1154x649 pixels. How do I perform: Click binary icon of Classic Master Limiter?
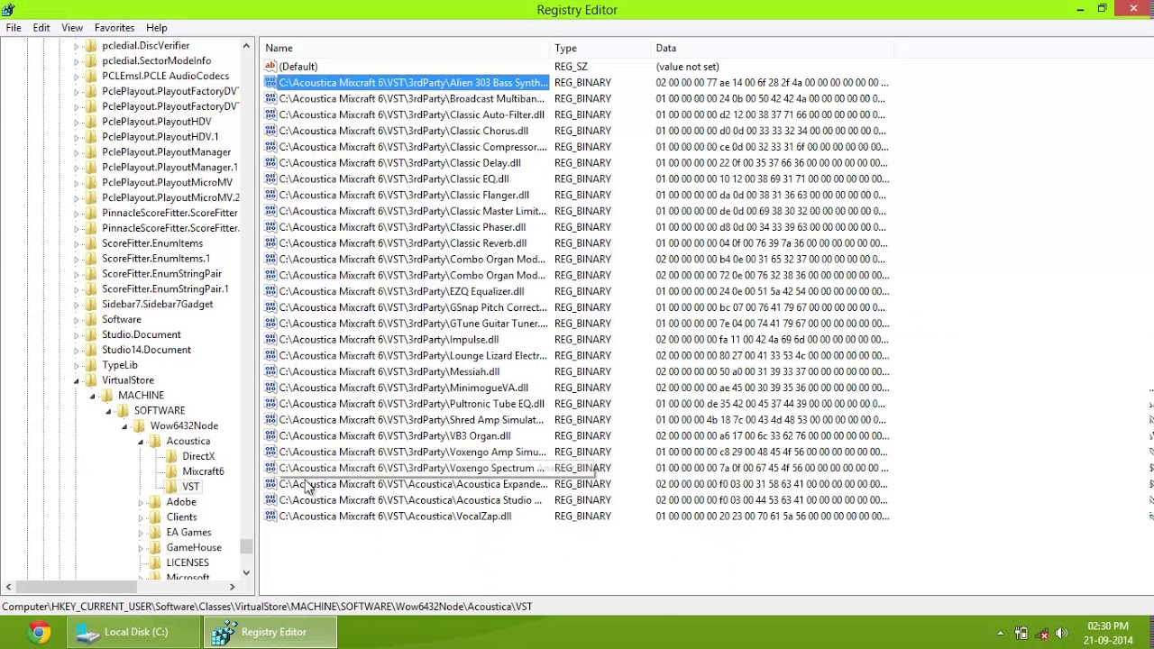(270, 211)
